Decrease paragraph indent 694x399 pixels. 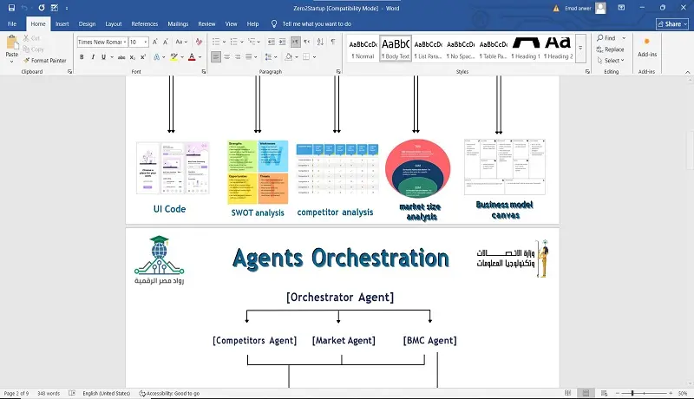[x=272, y=42]
